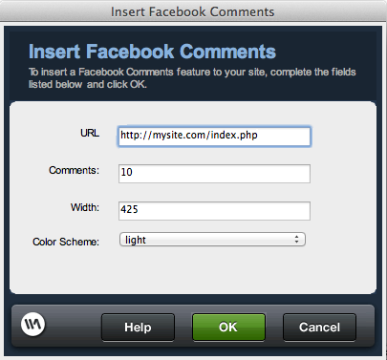Click the empty gray area below Color Scheme

193,270
